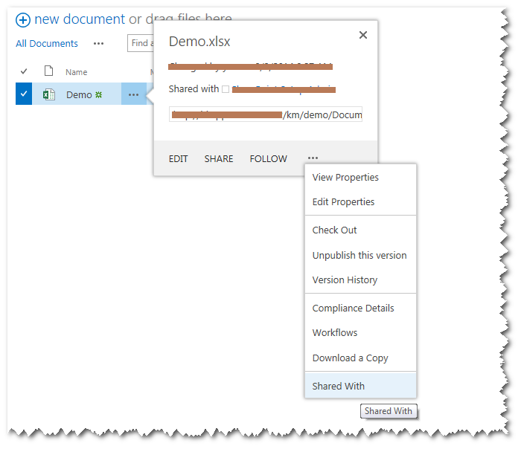Open the ellipsis menu on Demo row

133,94
